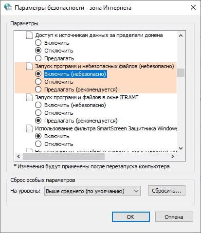Image resolution: width=201 pixels, height=233 pixels.
Task: Click the page icon beside 'Запуск программ и файлов в окне IFRAME'
Action: pos(29,97)
